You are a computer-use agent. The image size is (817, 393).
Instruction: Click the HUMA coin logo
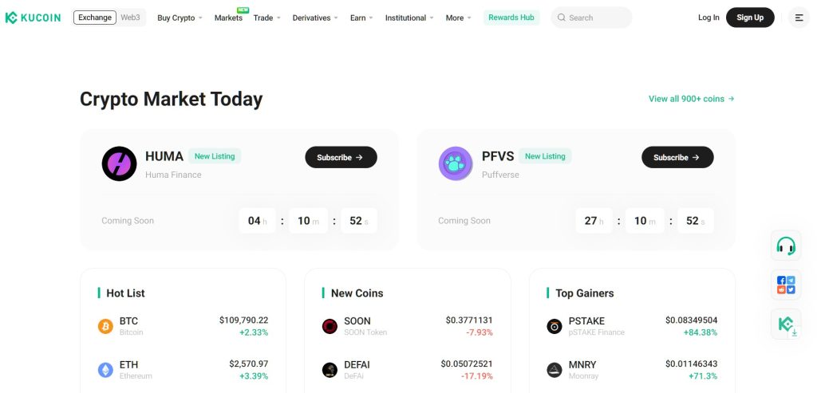pyautogui.click(x=120, y=163)
